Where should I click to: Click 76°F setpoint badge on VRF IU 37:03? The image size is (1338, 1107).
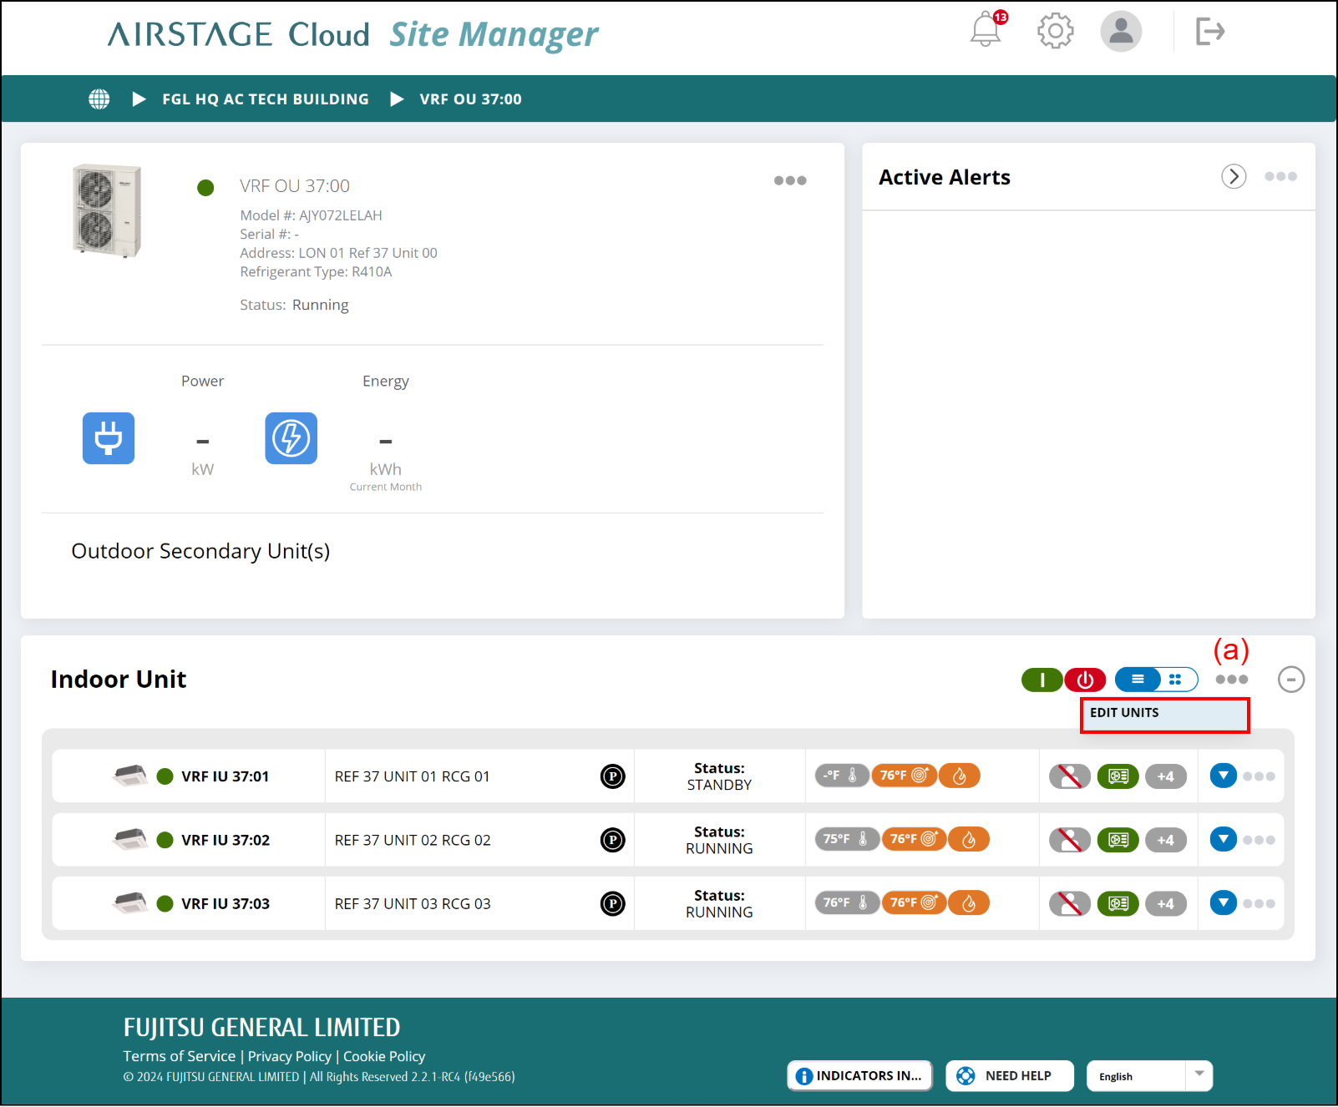[x=913, y=902]
